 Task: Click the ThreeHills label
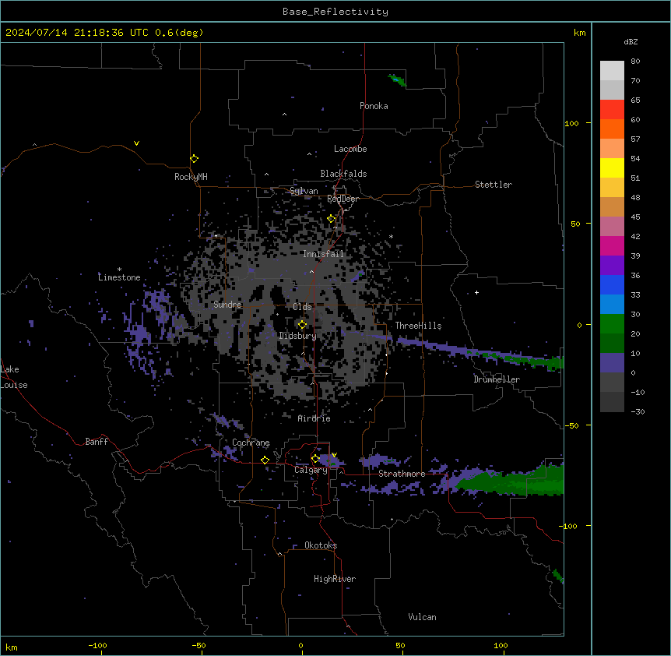(x=418, y=326)
